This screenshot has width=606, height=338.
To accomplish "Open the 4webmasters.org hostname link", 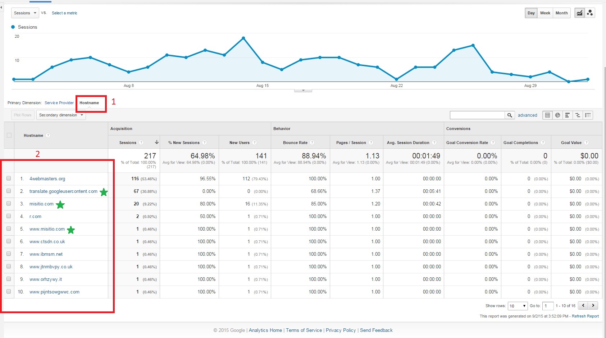I will point(47,179).
